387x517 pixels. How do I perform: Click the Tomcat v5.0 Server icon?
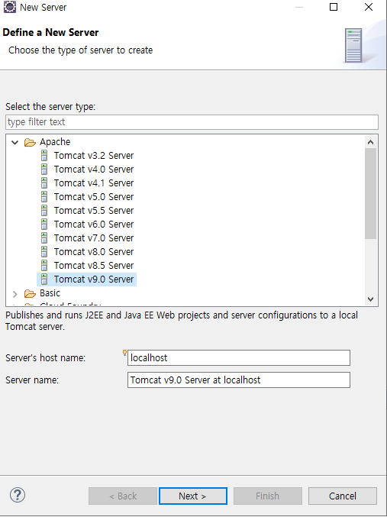click(x=44, y=196)
